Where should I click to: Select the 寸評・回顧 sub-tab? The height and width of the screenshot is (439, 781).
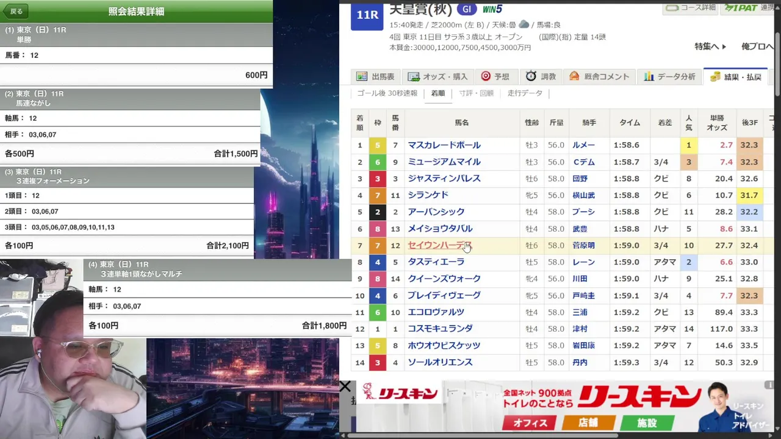pos(476,93)
